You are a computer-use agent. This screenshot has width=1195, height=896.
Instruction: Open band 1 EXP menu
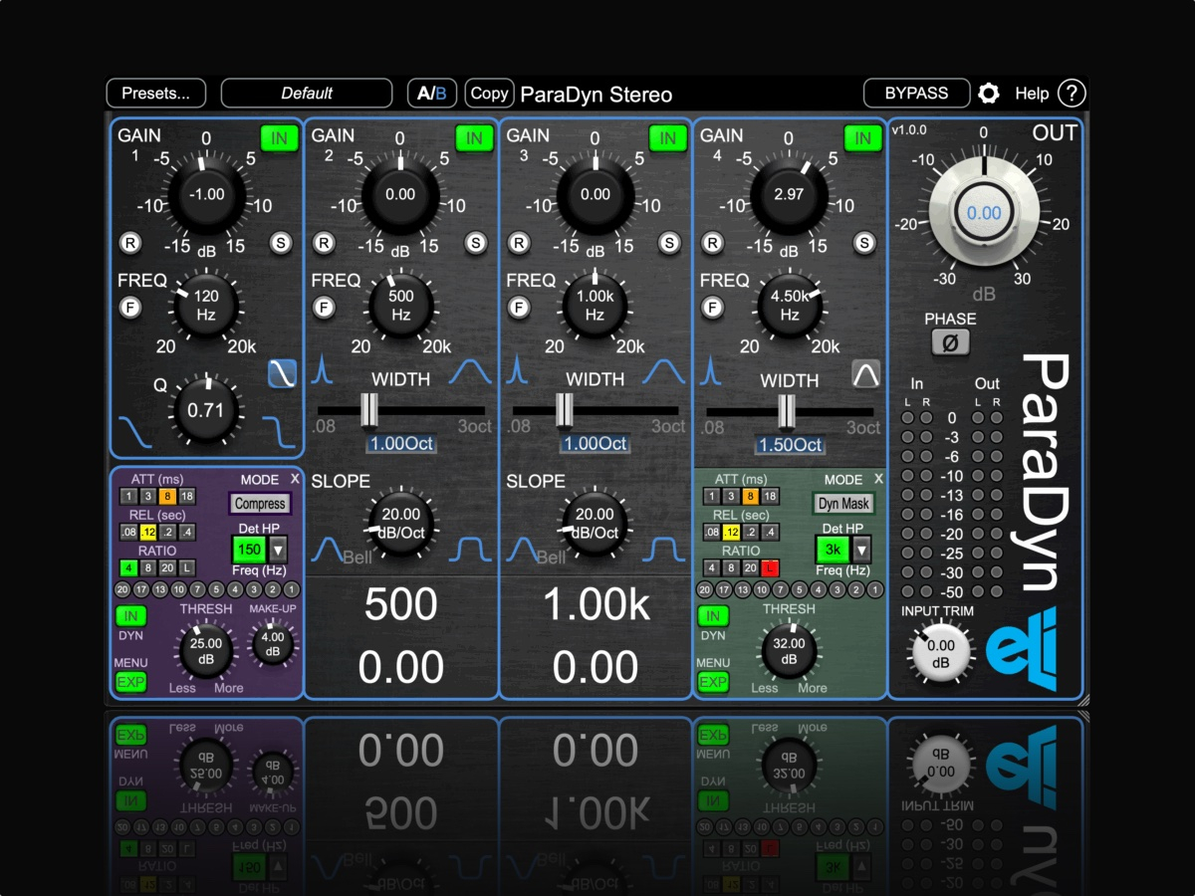[x=130, y=682]
